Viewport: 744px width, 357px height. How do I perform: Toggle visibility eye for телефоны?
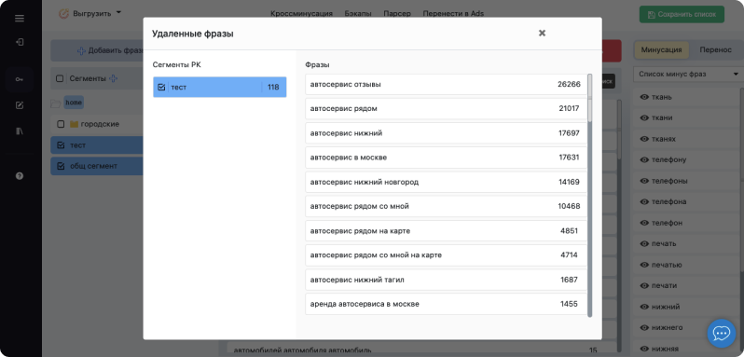[644, 181]
